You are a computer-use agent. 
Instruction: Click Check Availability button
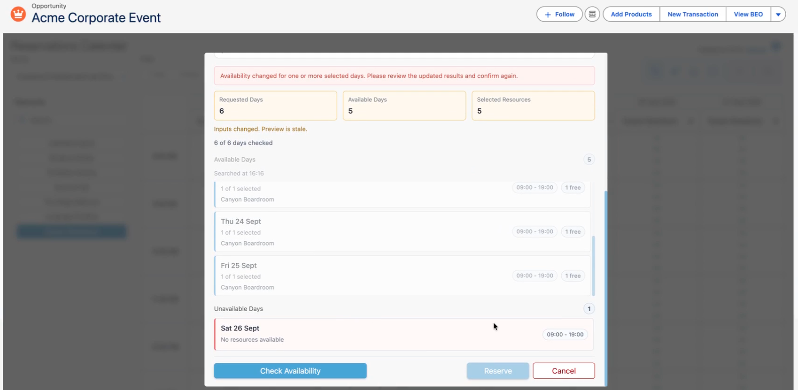coord(290,371)
